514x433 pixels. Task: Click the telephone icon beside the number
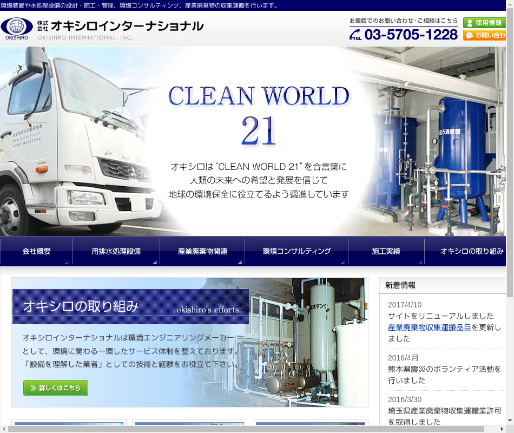[355, 35]
